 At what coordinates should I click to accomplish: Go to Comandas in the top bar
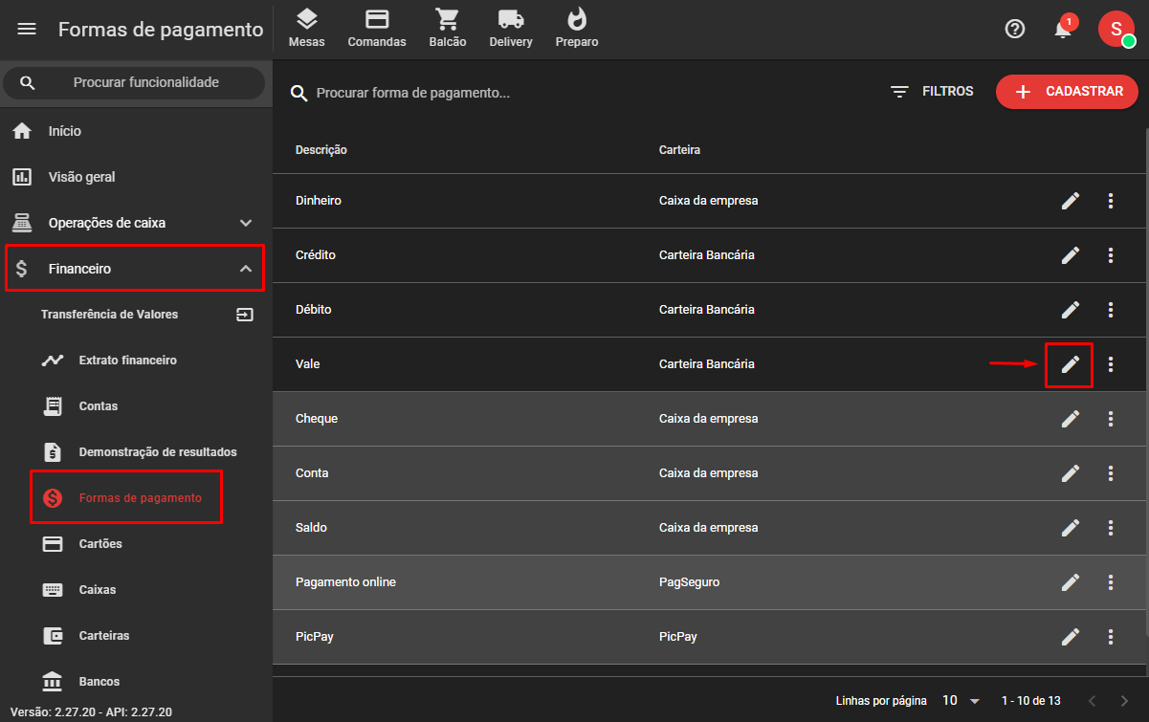tap(377, 29)
